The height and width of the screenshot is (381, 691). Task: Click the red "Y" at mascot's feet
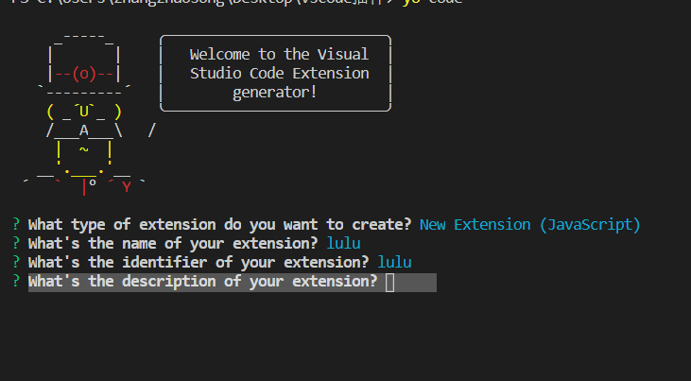(126, 186)
